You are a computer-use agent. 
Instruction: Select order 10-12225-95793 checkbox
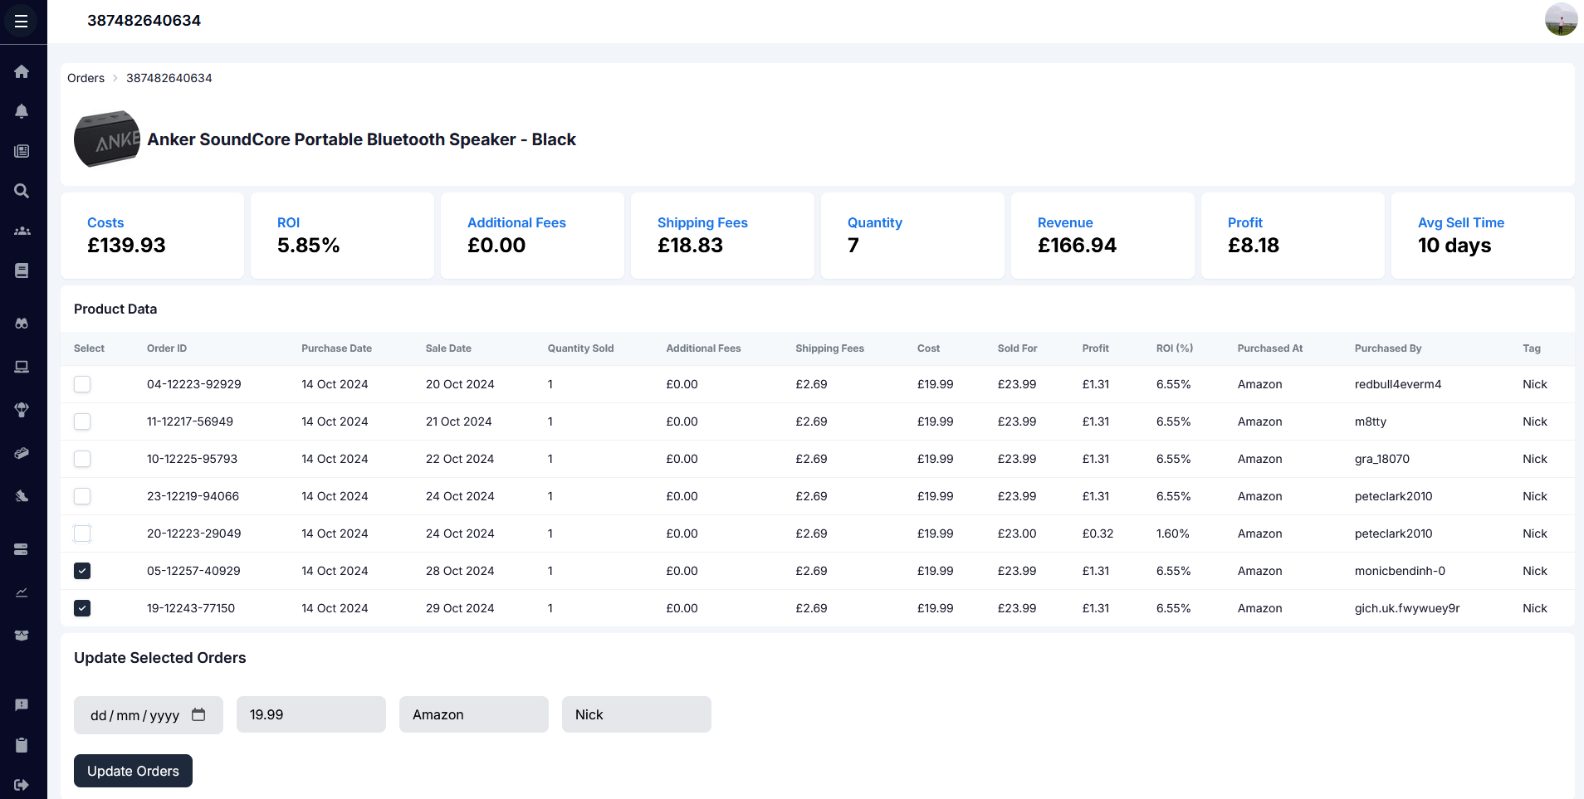point(82,459)
